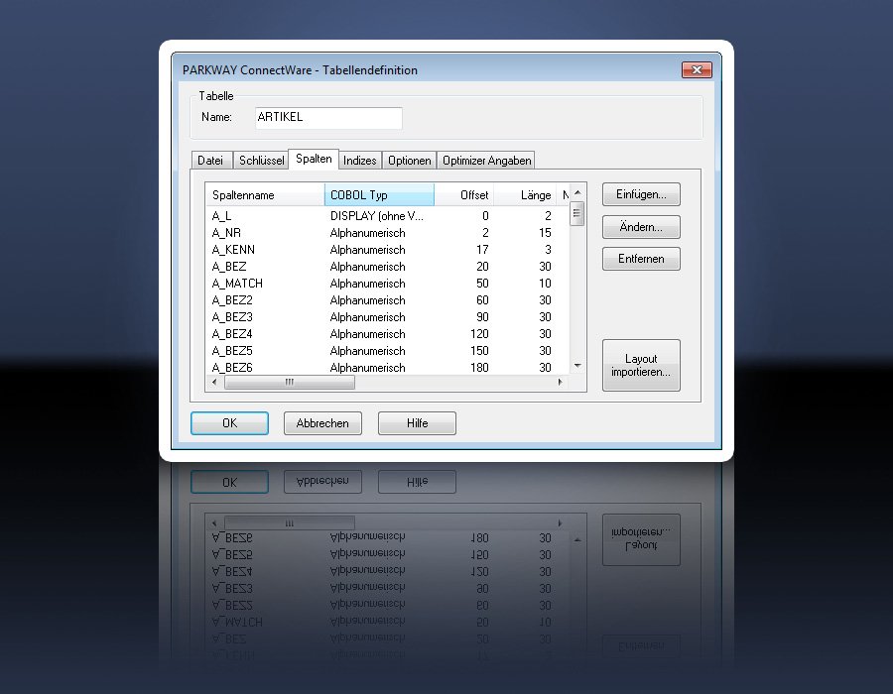Select the Spalten tab

coord(314,159)
